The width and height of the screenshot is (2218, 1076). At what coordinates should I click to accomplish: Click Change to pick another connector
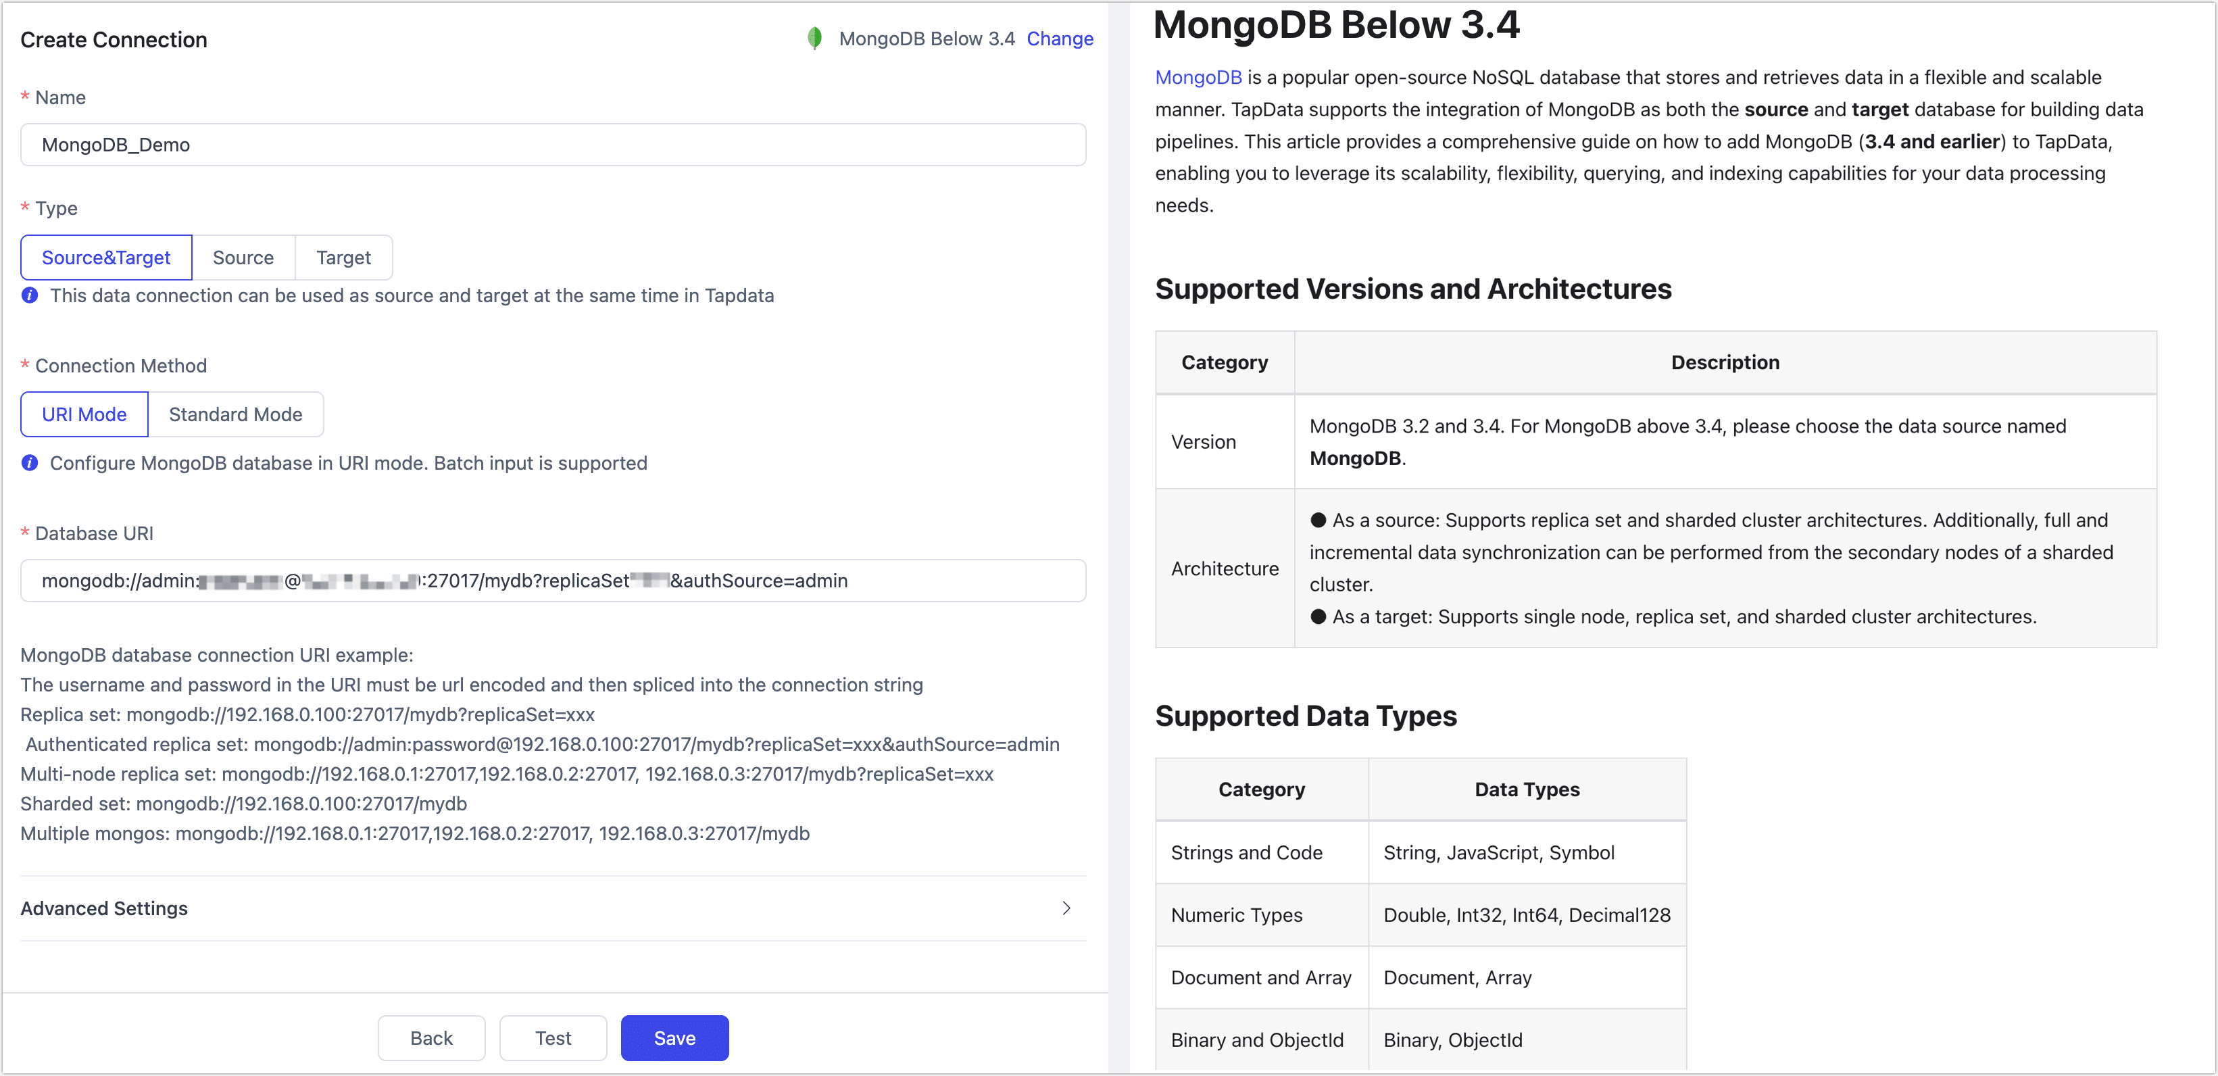pyautogui.click(x=1060, y=38)
